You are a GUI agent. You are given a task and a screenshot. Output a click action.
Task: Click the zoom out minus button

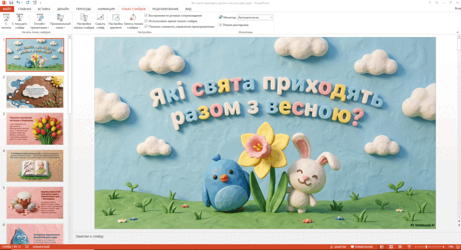[x=416, y=247]
